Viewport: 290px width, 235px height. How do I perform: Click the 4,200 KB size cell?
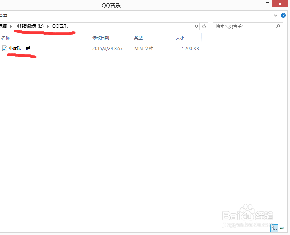point(190,49)
